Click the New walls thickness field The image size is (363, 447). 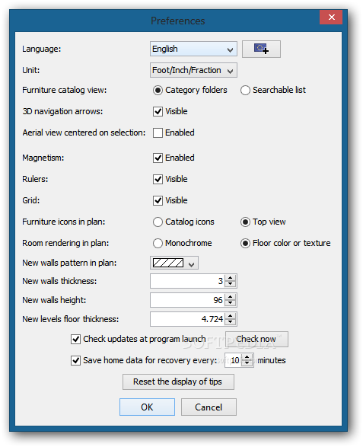point(187,281)
